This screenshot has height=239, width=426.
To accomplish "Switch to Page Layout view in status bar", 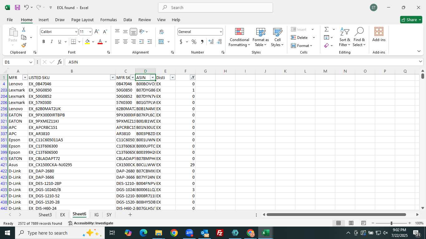I will (351, 223).
